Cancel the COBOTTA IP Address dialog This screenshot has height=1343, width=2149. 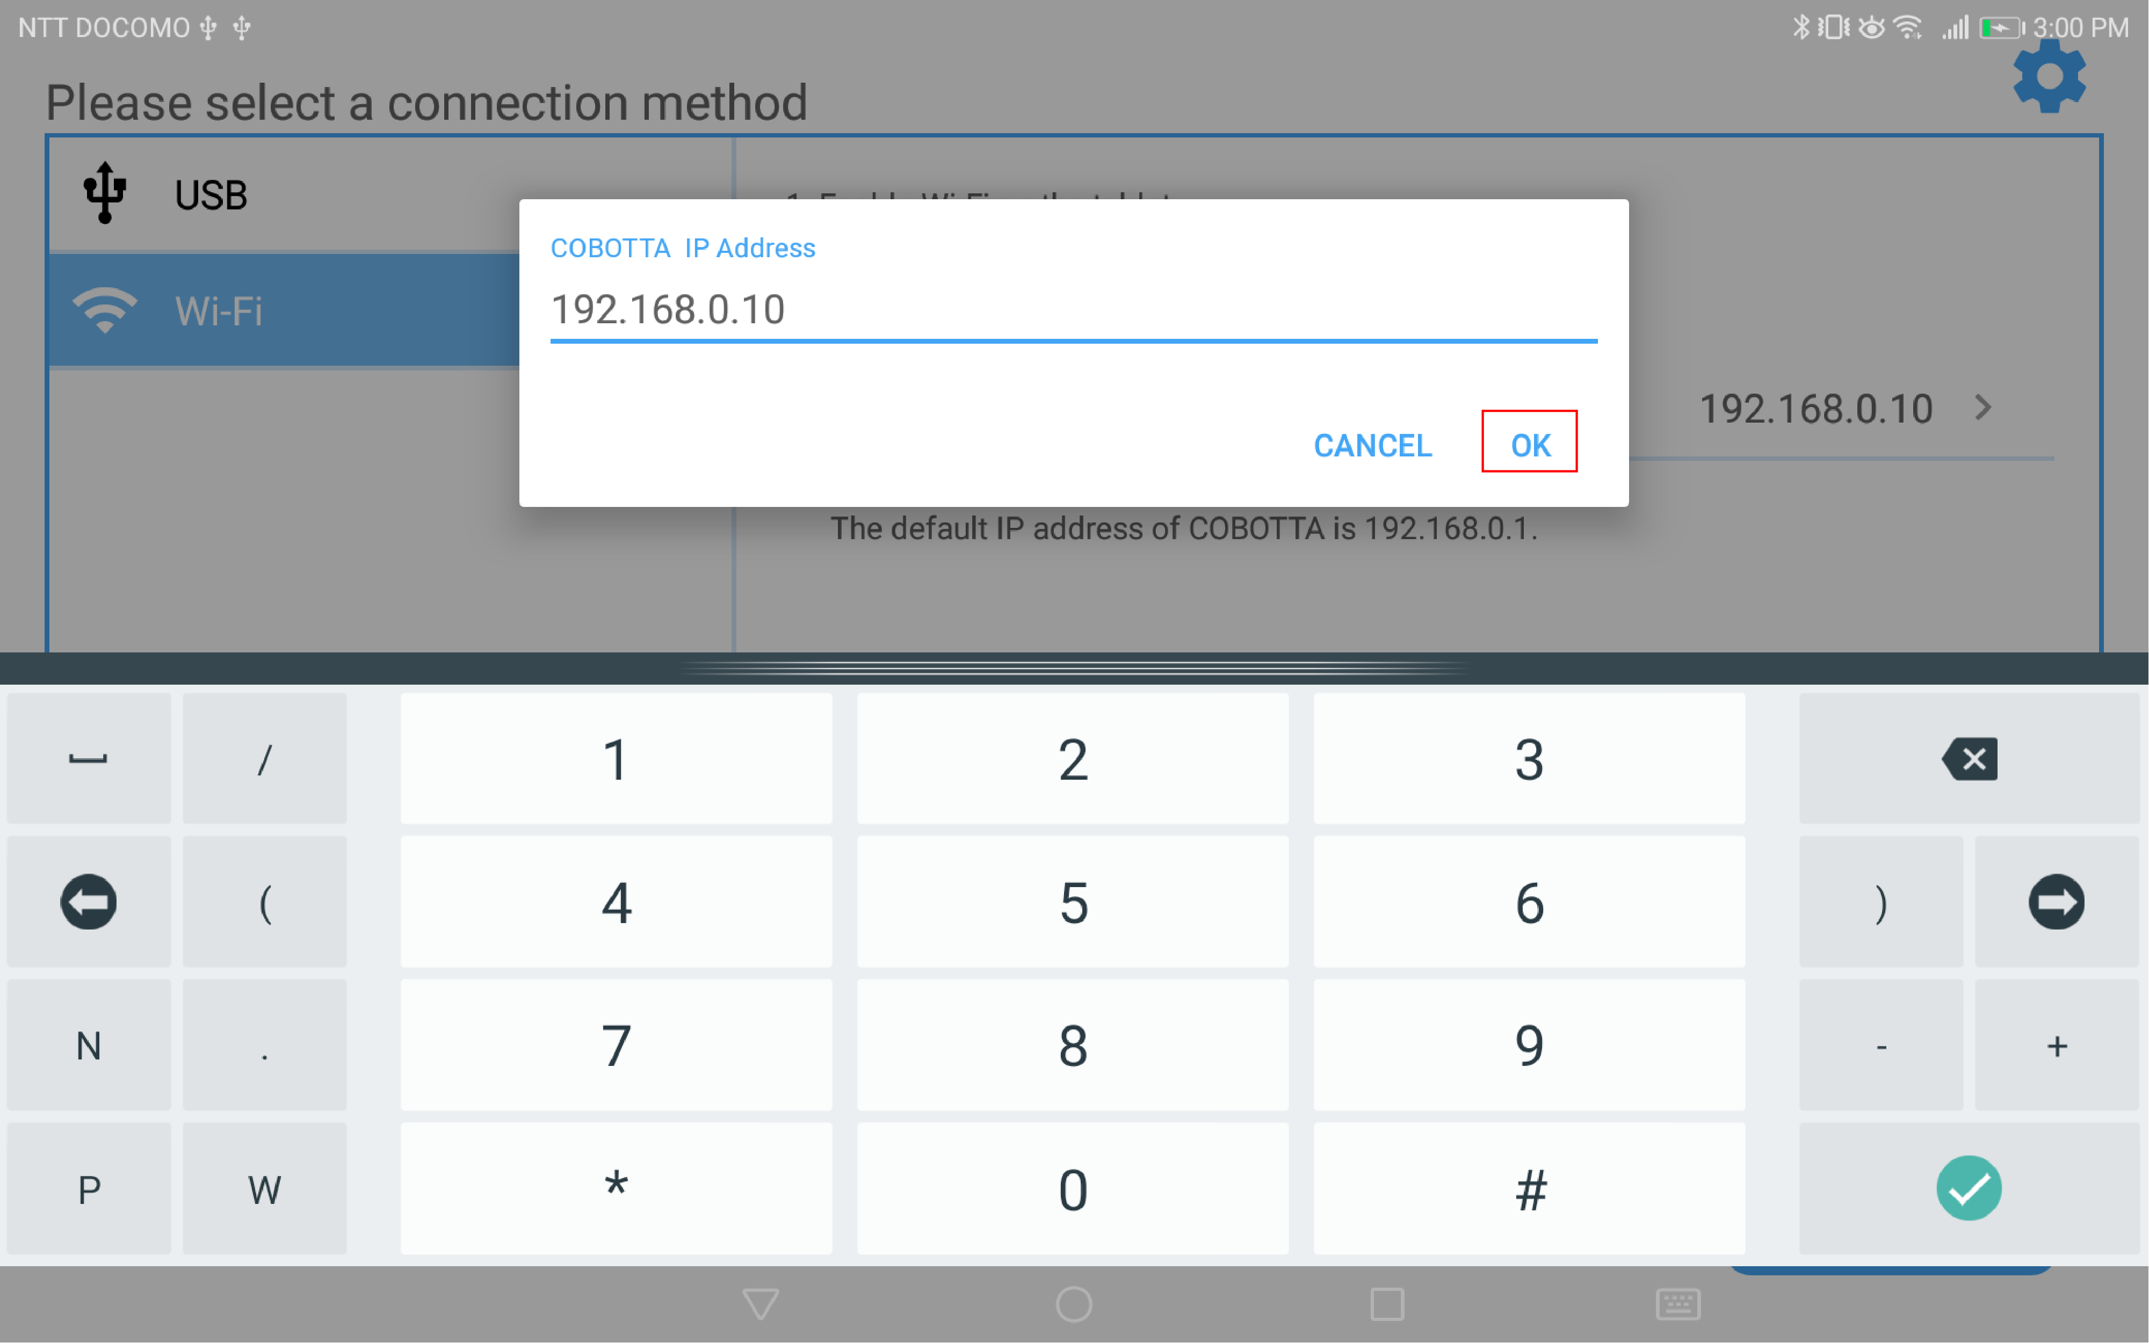tap(1372, 445)
